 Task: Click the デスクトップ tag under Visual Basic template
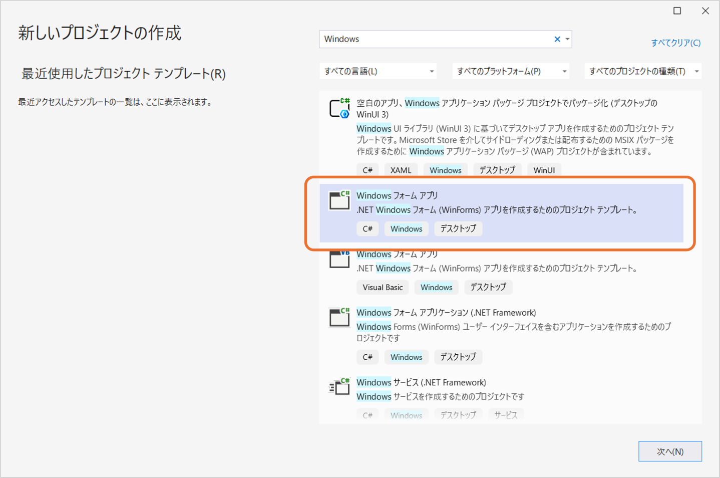(x=488, y=287)
